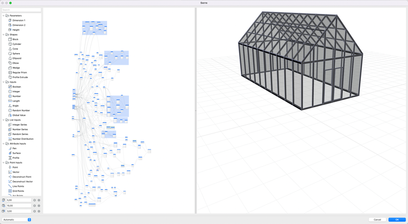Pick the Random Series icon
408x224 pixels.
point(10,134)
